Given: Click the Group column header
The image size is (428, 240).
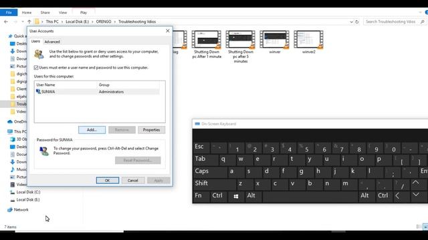Looking at the screenshot, I should pyautogui.click(x=128, y=85).
